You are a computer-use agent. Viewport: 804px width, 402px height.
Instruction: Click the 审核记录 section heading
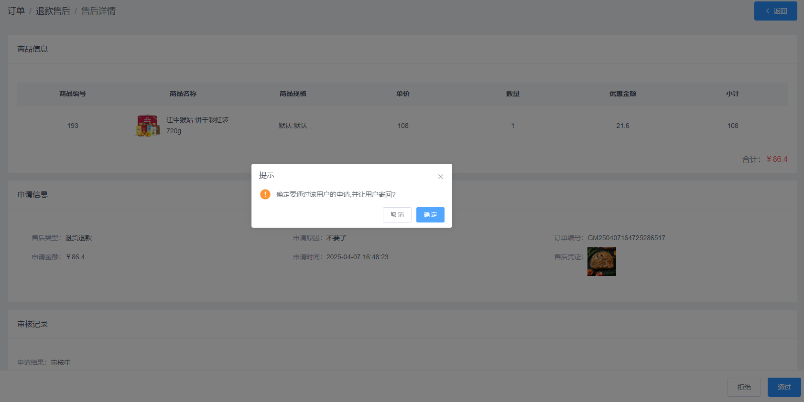click(33, 324)
